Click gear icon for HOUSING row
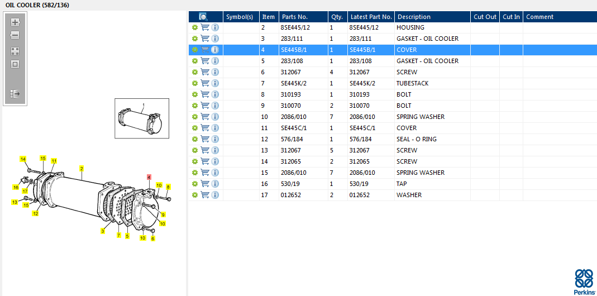 pos(194,27)
